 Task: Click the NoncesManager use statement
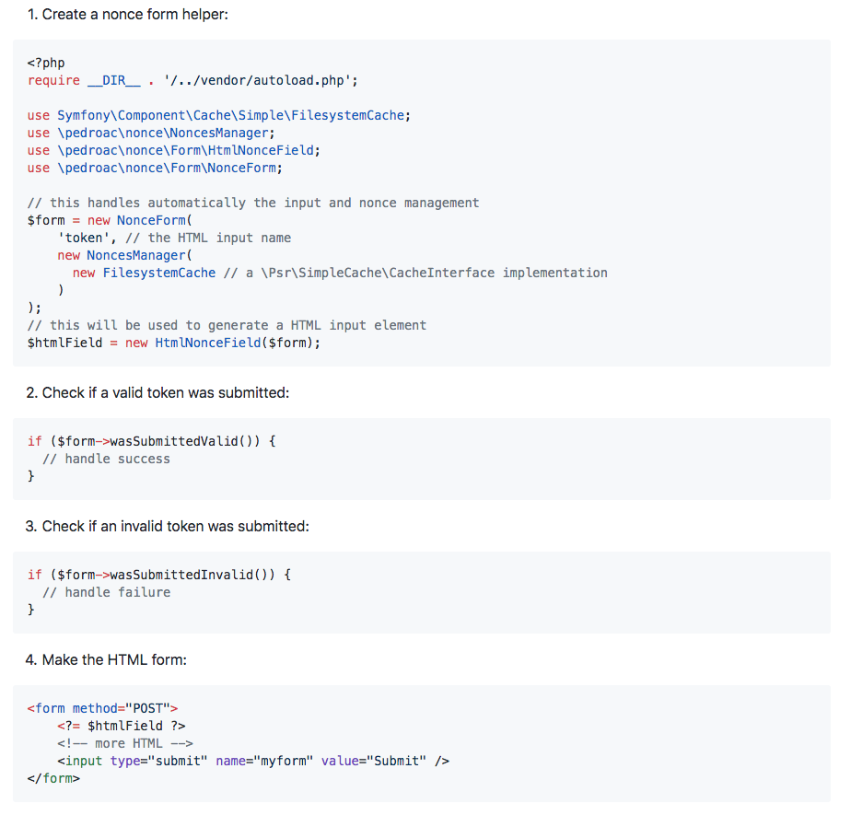(x=151, y=133)
